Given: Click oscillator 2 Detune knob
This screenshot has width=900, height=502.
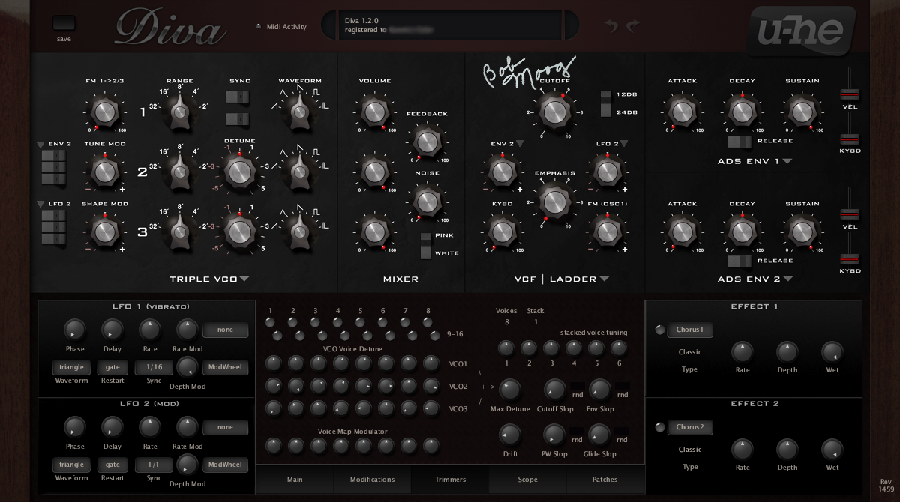Looking at the screenshot, I should pos(239,172).
